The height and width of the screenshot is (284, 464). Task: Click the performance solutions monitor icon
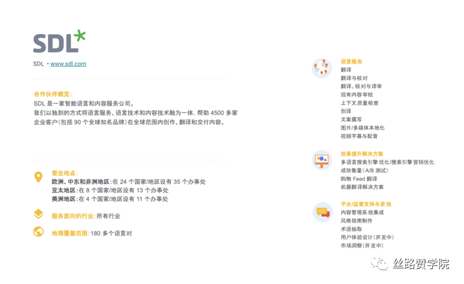tap(322, 160)
